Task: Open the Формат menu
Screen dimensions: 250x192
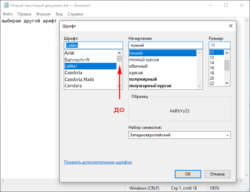Action: pyautogui.click(x=43, y=14)
